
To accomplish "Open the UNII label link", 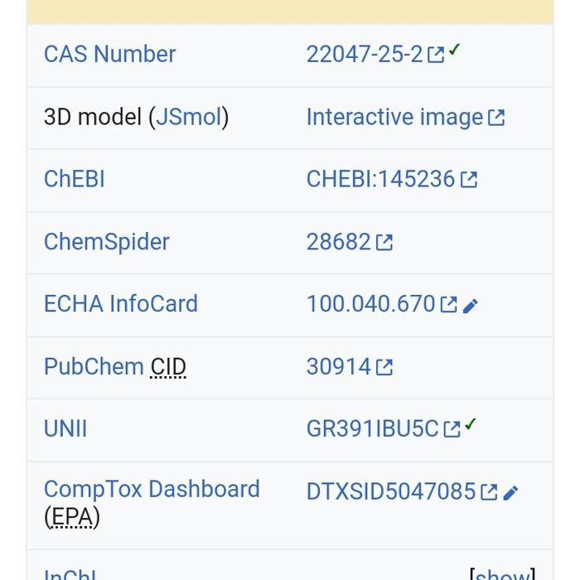I will (65, 428).
